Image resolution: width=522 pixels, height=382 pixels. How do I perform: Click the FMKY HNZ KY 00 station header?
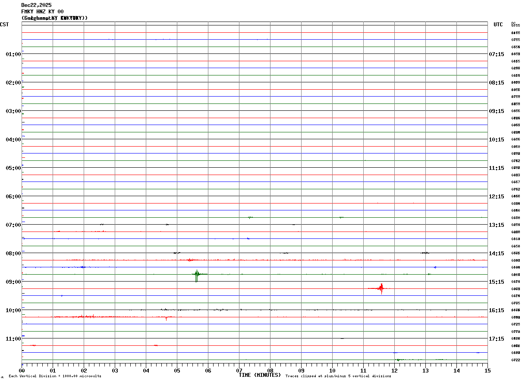click(x=42, y=12)
